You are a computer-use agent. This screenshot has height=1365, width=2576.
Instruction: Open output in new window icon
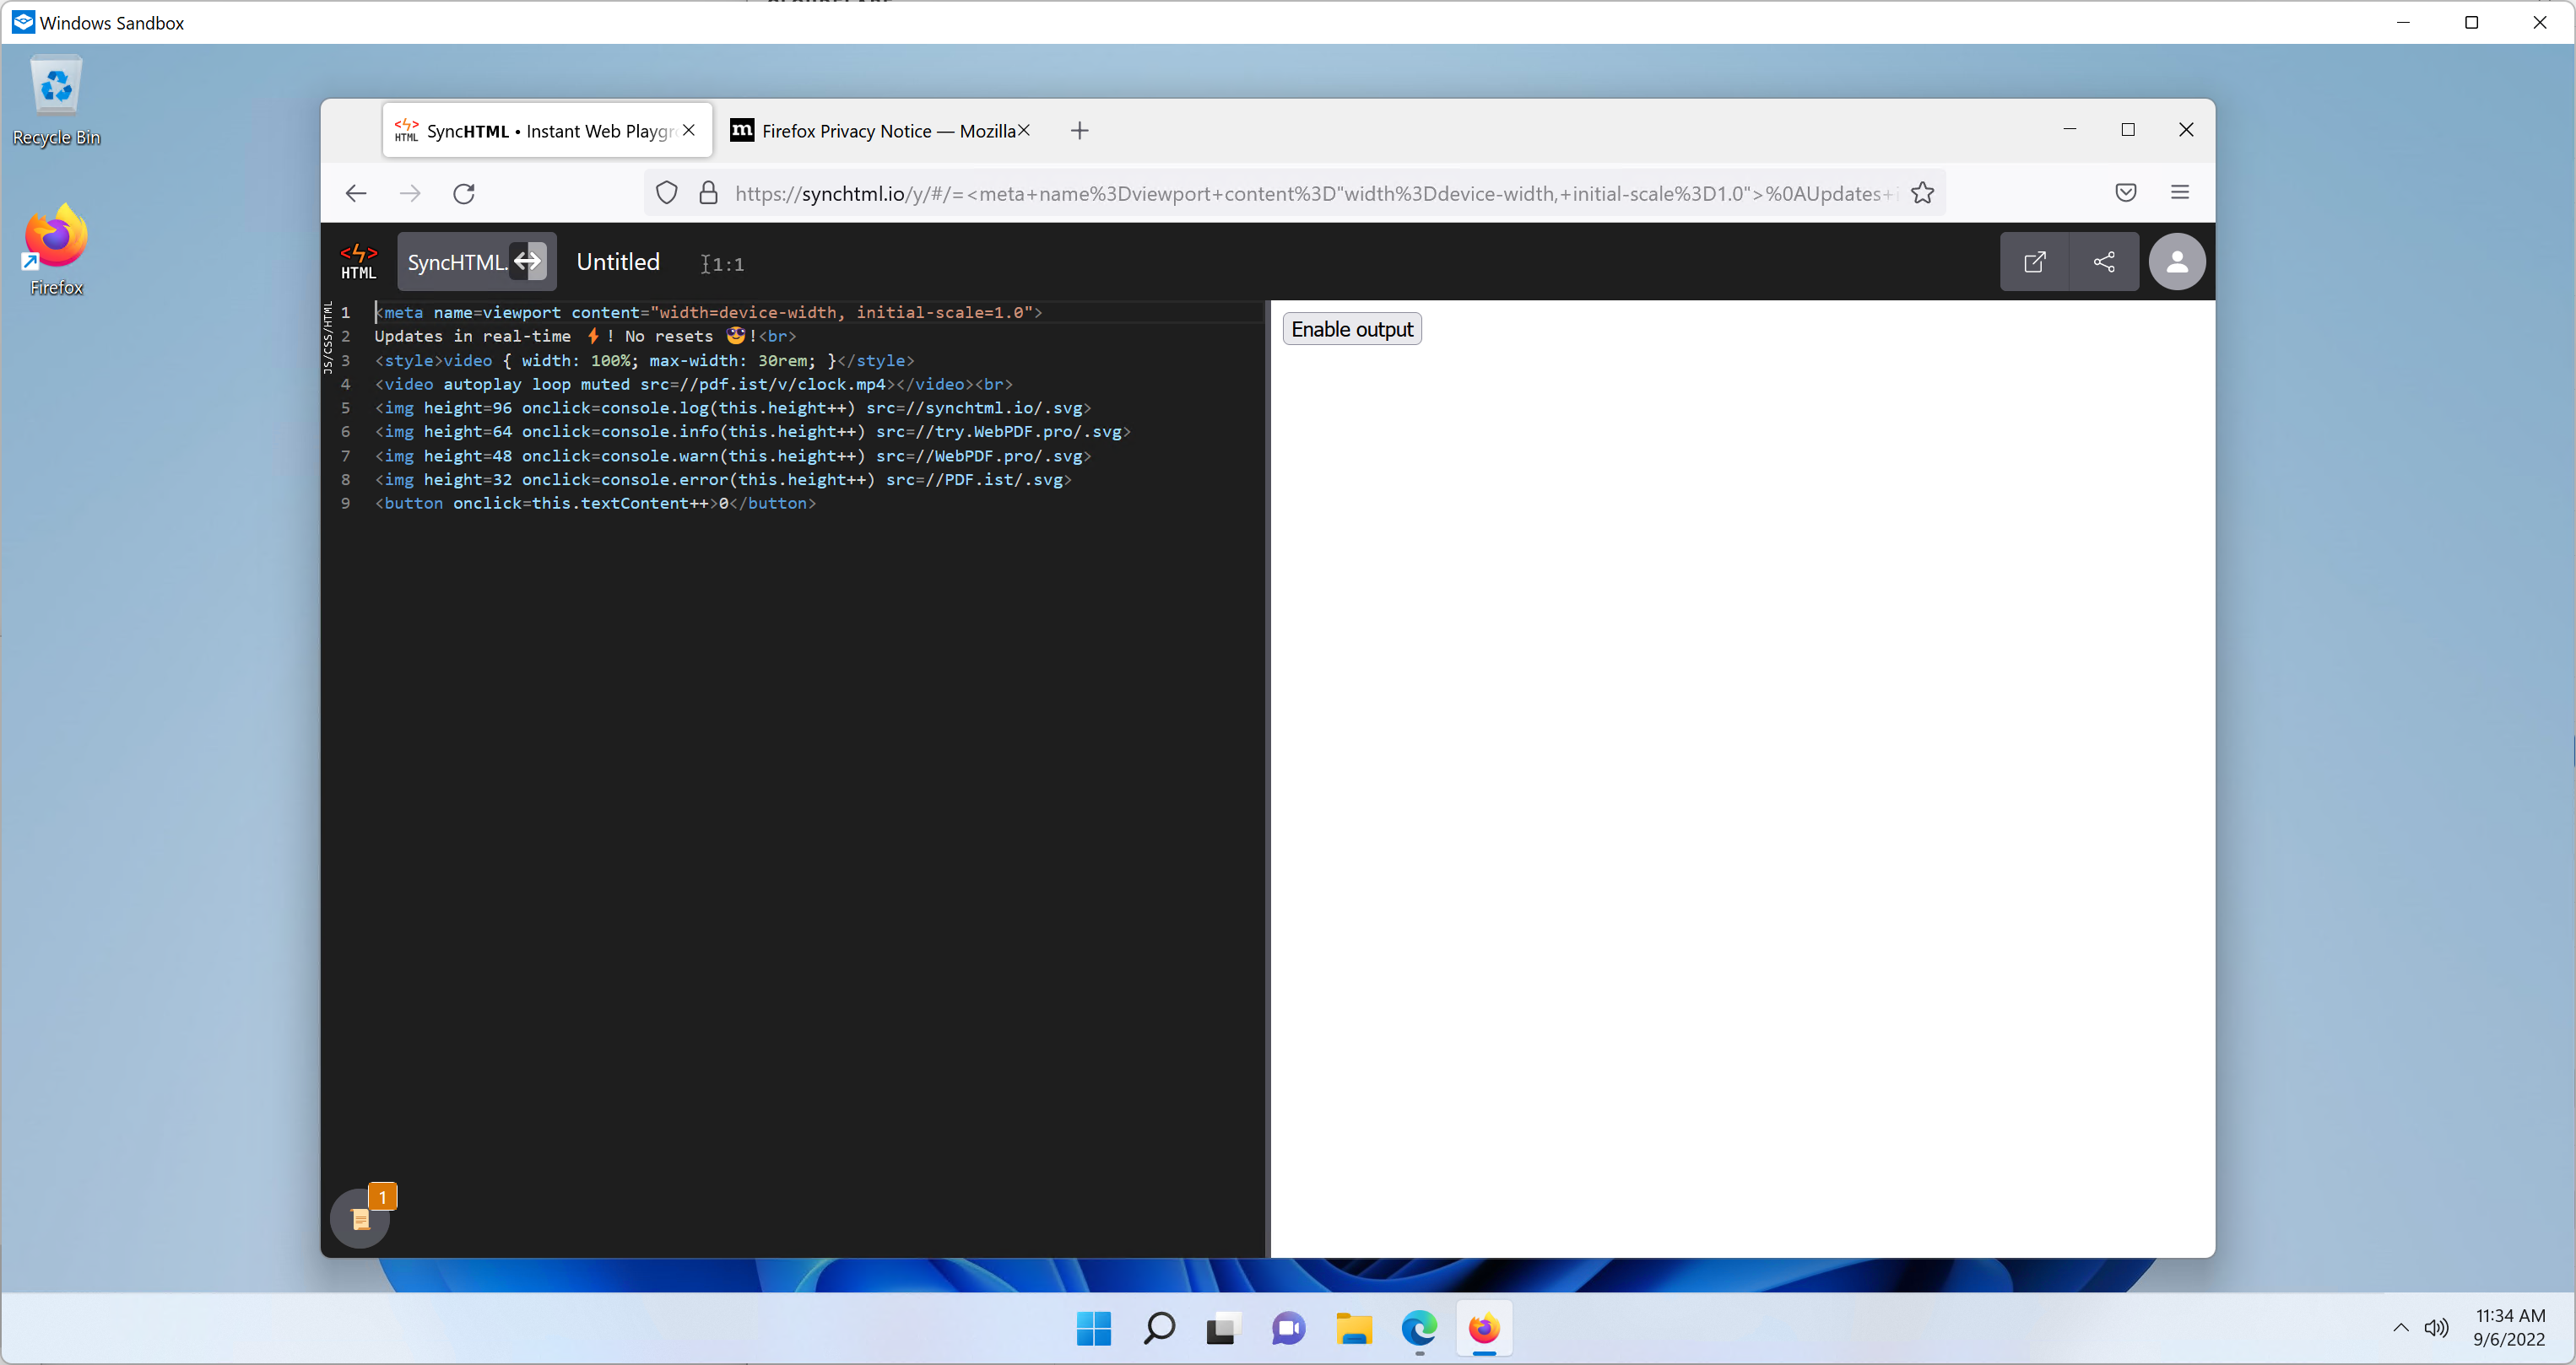(2034, 262)
